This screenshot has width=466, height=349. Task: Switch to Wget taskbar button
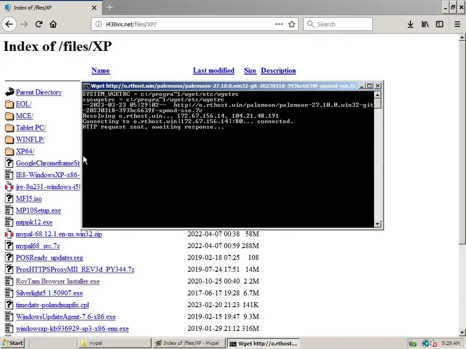click(x=263, y=344)
